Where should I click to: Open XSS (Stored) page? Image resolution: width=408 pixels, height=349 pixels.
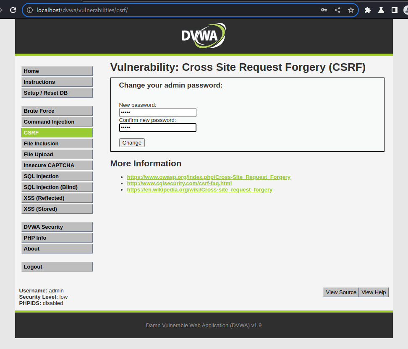click(57, 209)
